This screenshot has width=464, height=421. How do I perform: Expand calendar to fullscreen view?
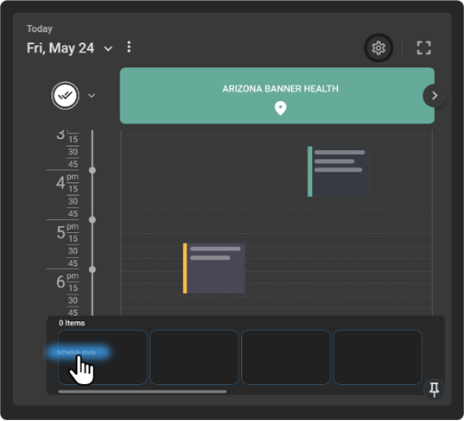423,48
